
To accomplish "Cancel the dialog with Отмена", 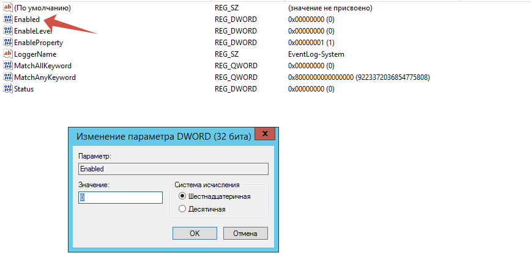I will click(x=245, y=234).
